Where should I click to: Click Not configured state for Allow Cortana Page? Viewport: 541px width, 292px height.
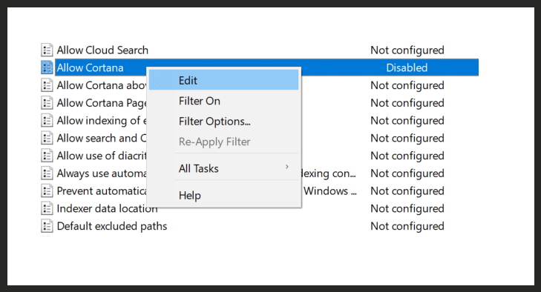(x=407, y=103)
